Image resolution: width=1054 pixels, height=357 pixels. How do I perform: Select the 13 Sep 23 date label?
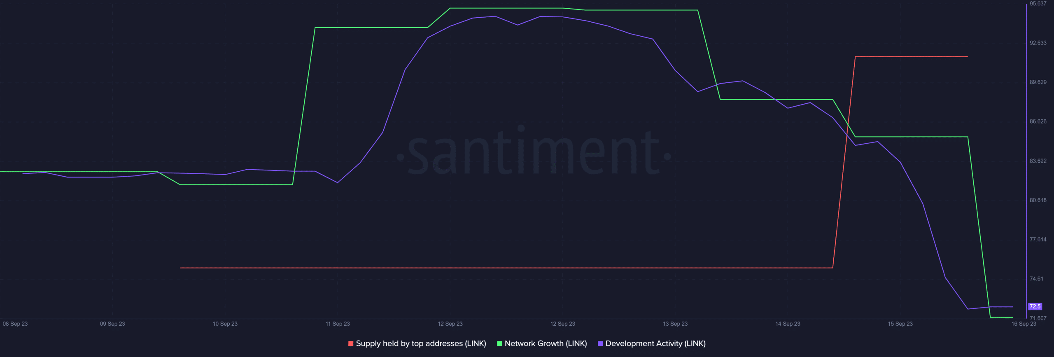point(675,324)
